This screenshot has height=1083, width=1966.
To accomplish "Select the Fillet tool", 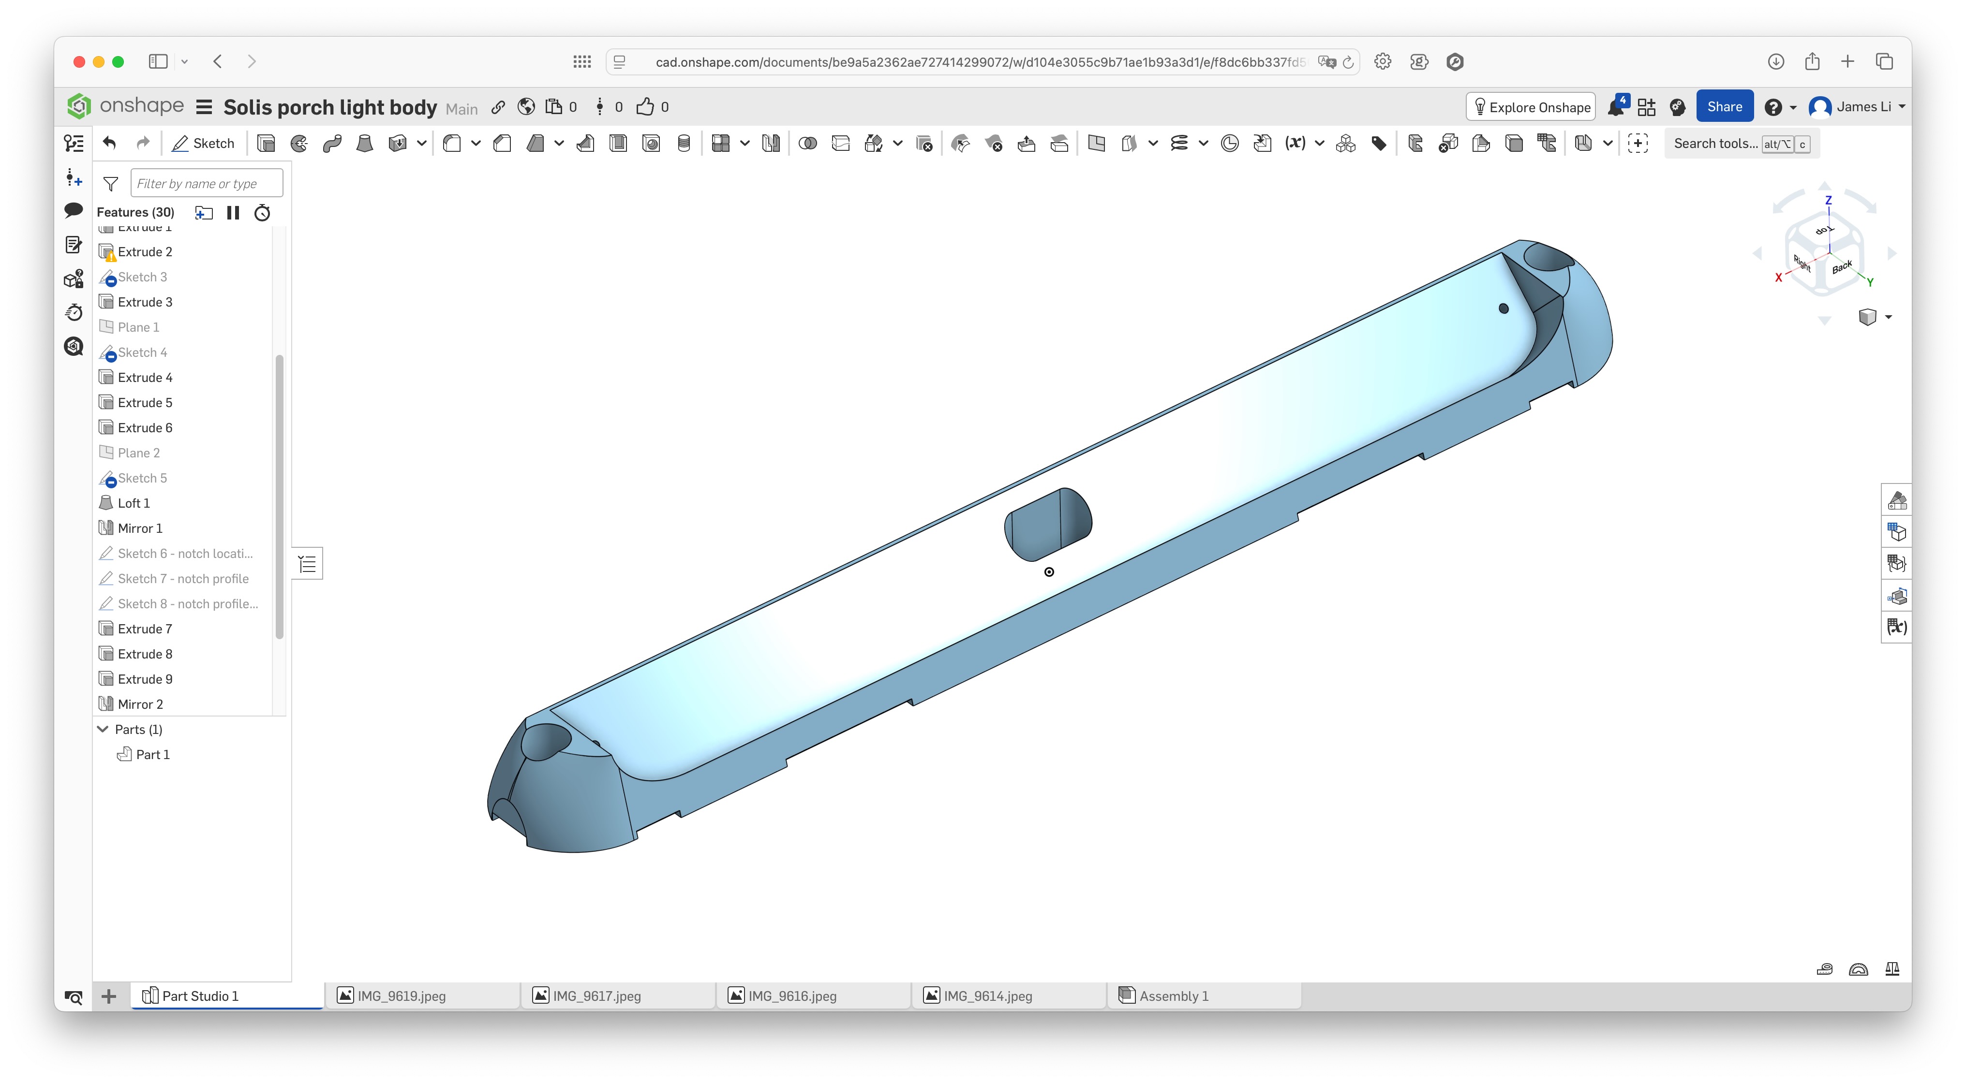I will [452, 144].
